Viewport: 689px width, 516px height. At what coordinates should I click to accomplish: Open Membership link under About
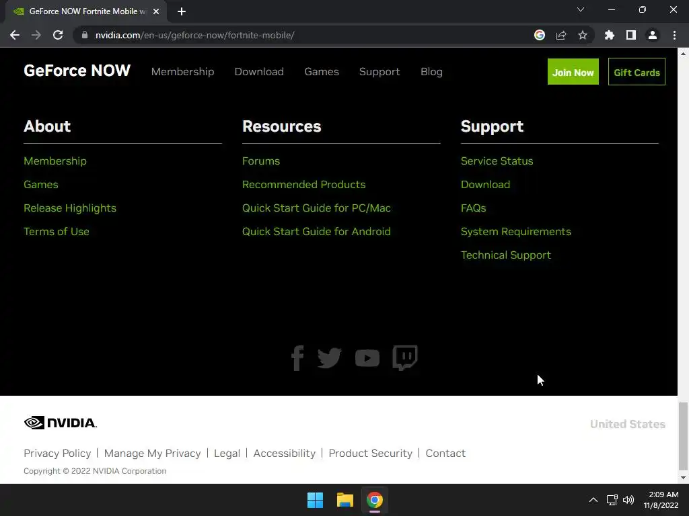pos(55,161)
